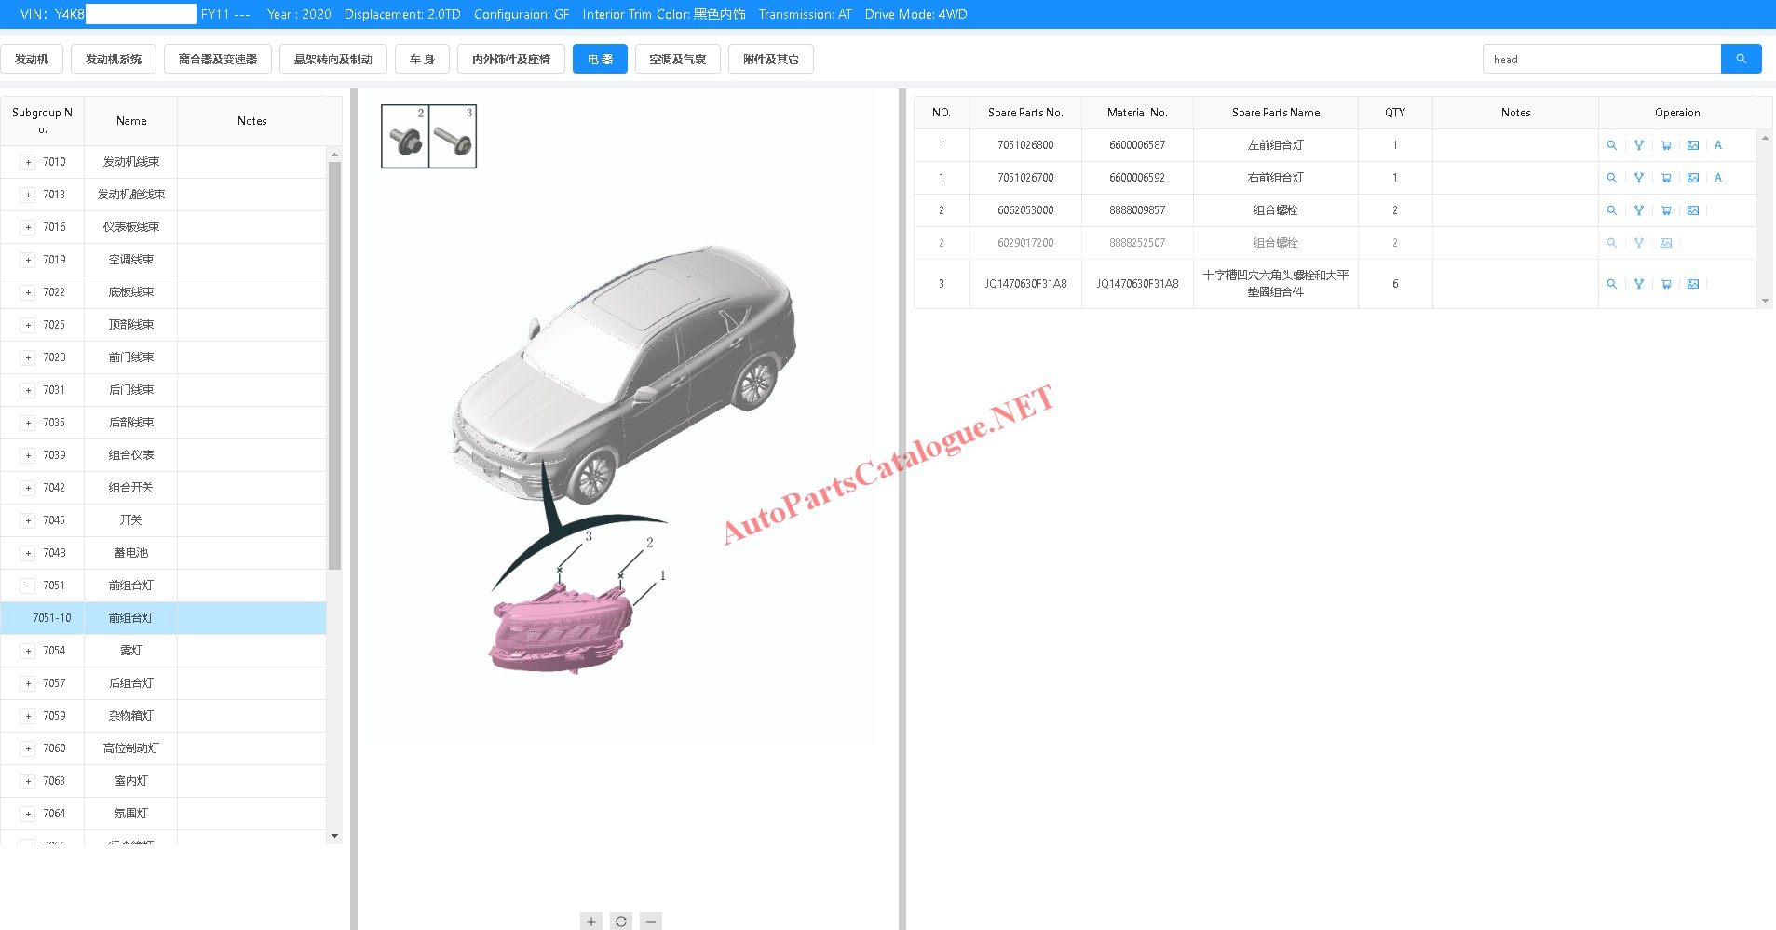Select the 附件及其它 category button

(770, 59)
